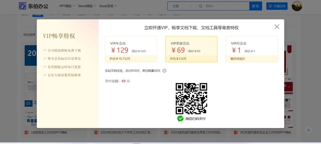Click 最优体验价 label
Screen dimensions: 321x144
pyautogui.click(x=238, y=59)
